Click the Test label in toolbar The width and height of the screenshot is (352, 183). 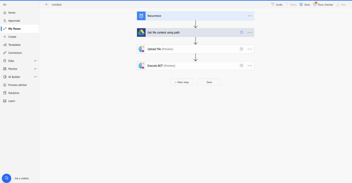pos(343,5)
